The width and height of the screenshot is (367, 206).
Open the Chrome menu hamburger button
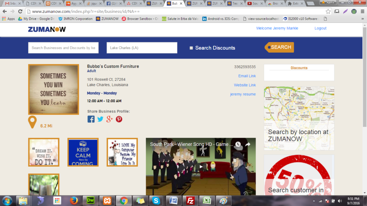pos(363,11)
